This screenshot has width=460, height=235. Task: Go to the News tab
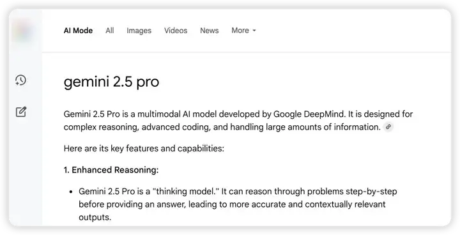click(x=210, y=31)
